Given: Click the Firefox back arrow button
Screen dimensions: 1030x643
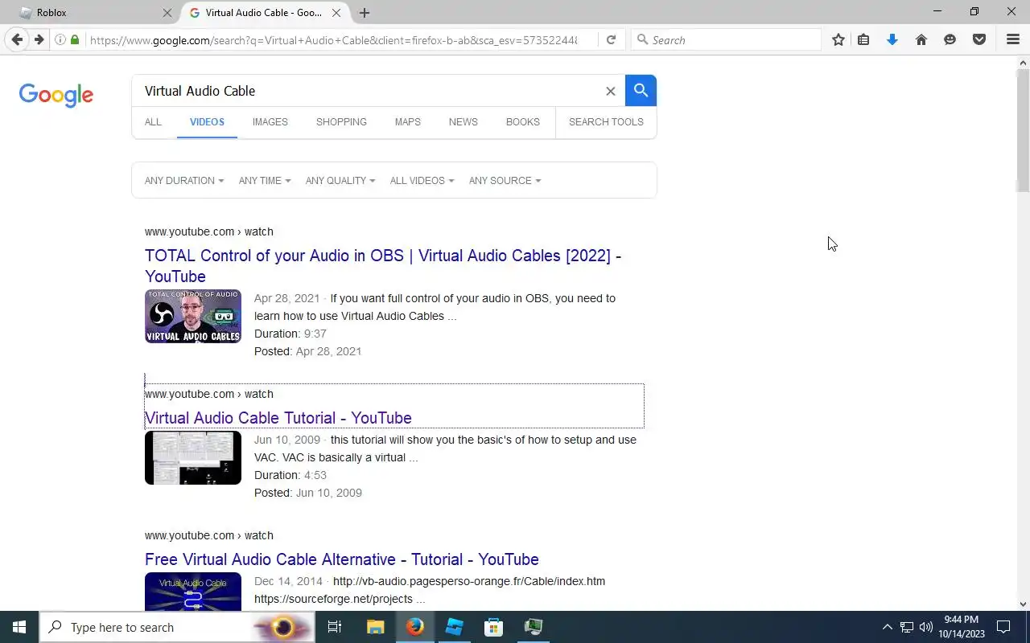Looking at the screenshot, I should point(17,39).
